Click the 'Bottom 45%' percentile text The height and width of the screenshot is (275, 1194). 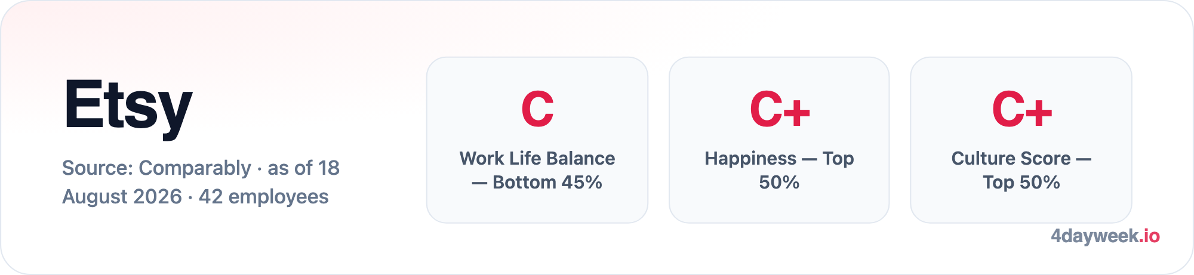click(547, 182)
